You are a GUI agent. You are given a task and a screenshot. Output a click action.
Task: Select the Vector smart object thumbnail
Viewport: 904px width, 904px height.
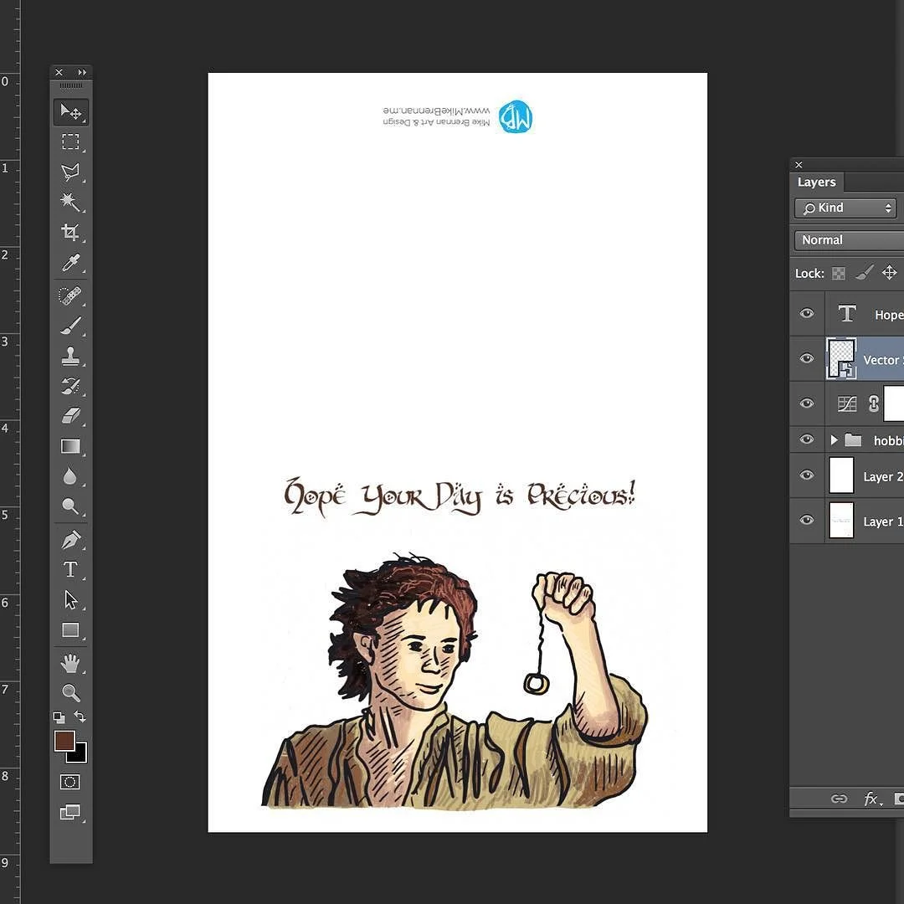tap(841, 358)
